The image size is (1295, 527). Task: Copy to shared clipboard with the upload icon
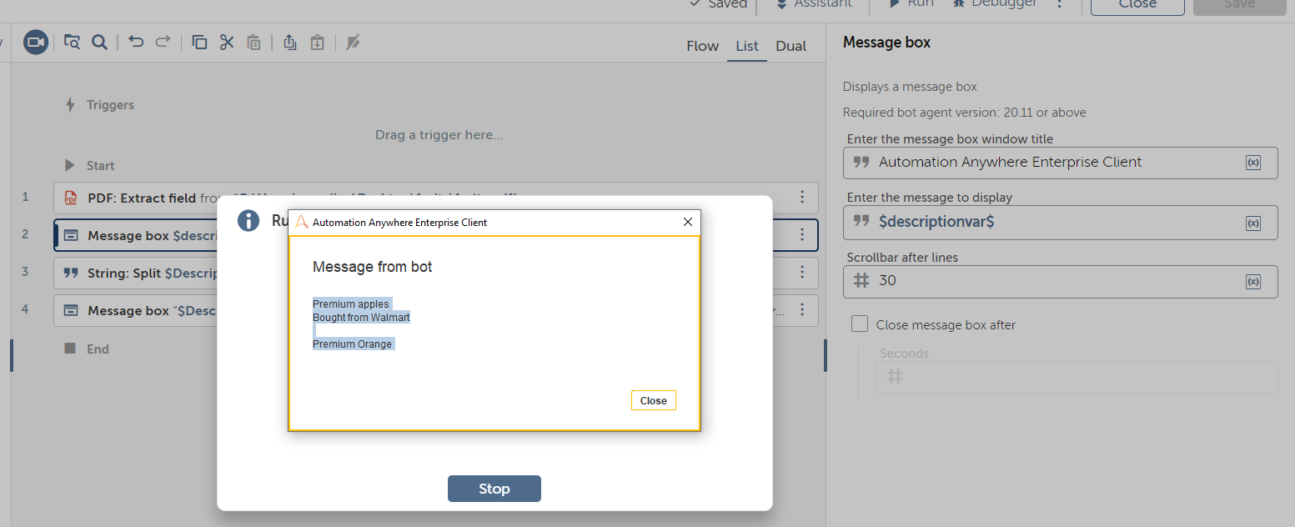click(290, 43)
